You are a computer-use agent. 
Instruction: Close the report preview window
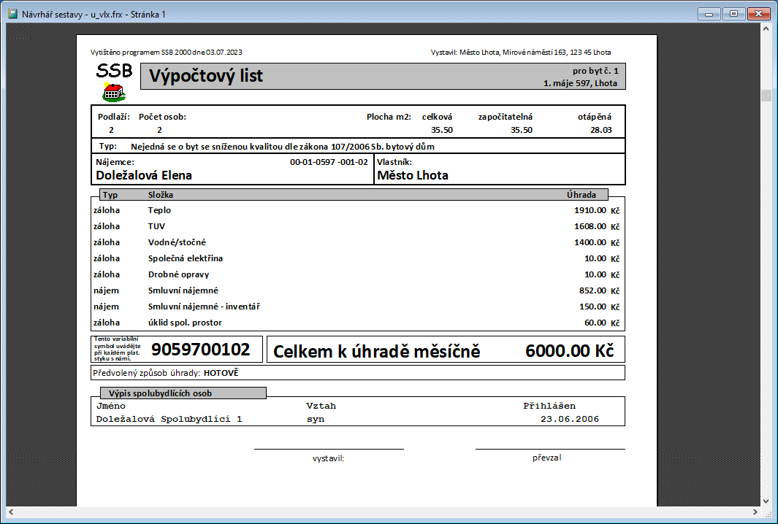click(x=760, y=12)
